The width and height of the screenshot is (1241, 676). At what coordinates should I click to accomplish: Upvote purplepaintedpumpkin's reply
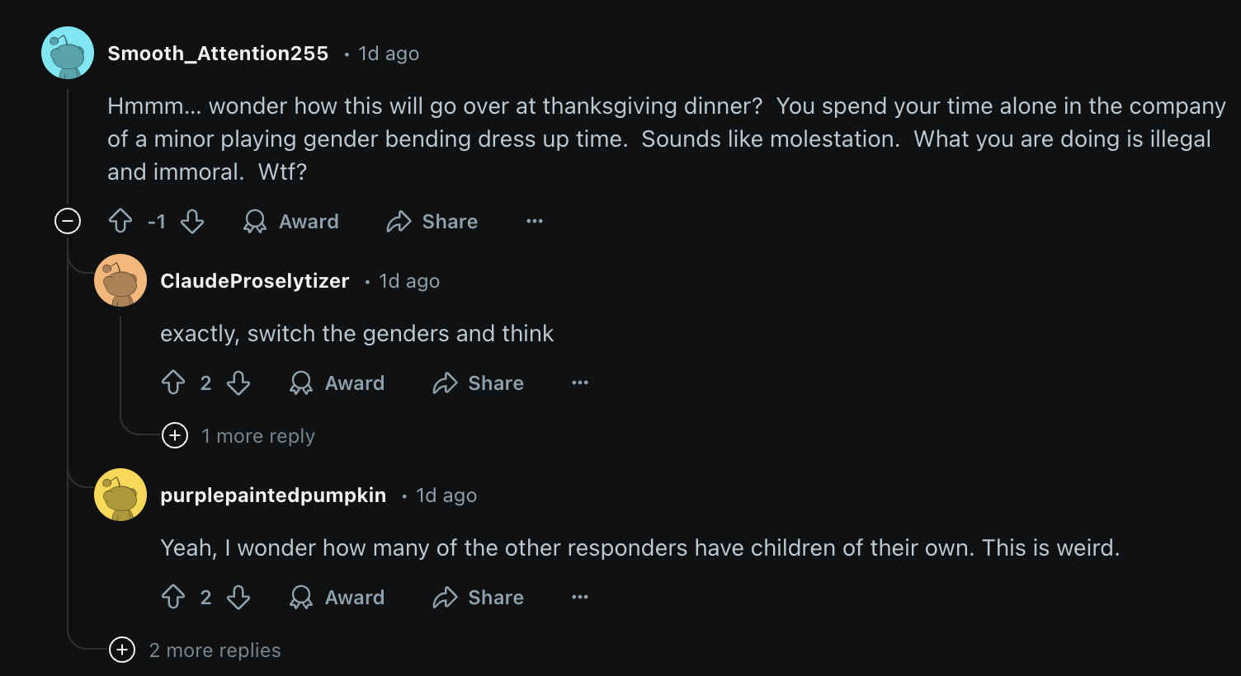[173, 597]
